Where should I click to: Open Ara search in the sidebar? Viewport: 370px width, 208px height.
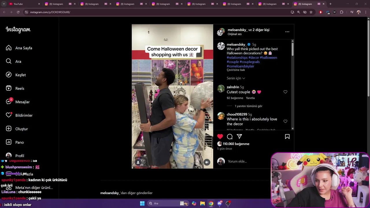[14, 61]
